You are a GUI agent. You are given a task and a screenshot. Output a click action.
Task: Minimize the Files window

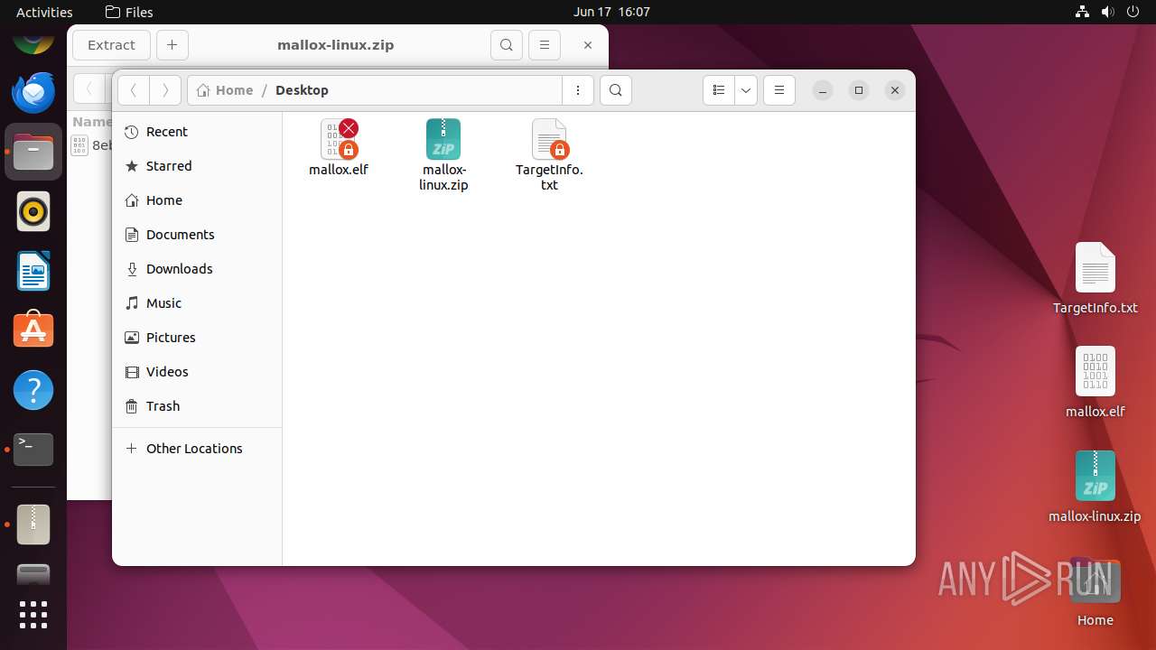coord(822,90)
